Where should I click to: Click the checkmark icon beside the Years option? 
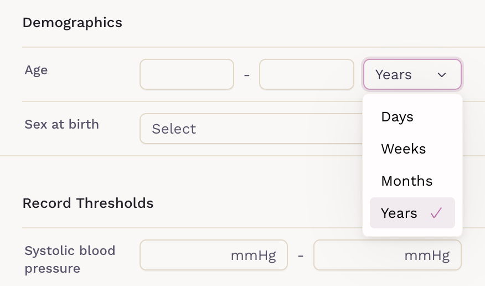pyautogui.click(x=436, y=213)
